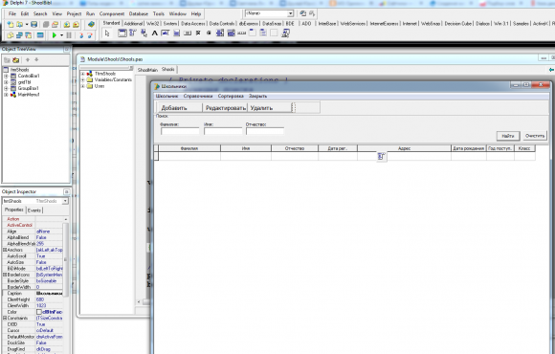Screen dimensions: 555x354
Task: Click the Save file toolbar icon
Action: pyautogui.click(x=33, y=25)
